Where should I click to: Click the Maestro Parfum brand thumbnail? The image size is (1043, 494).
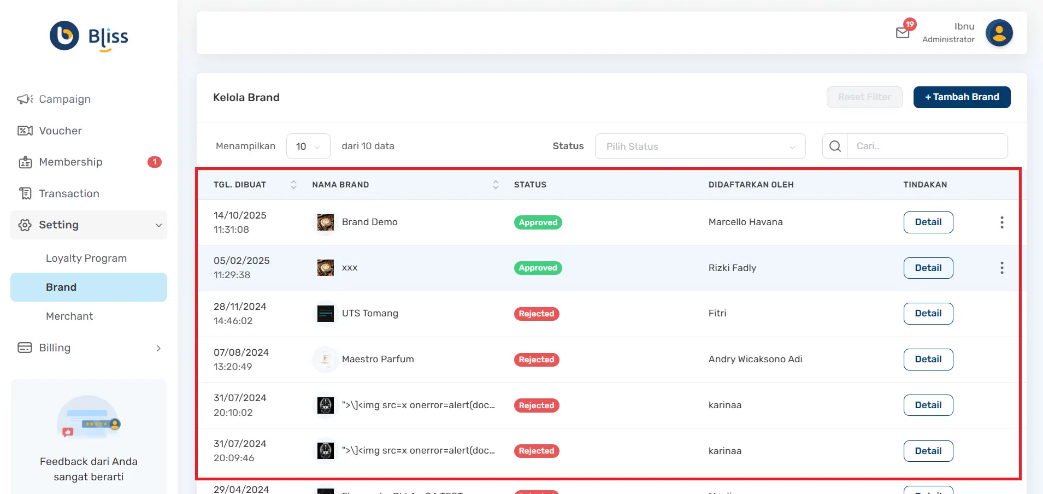325,360
